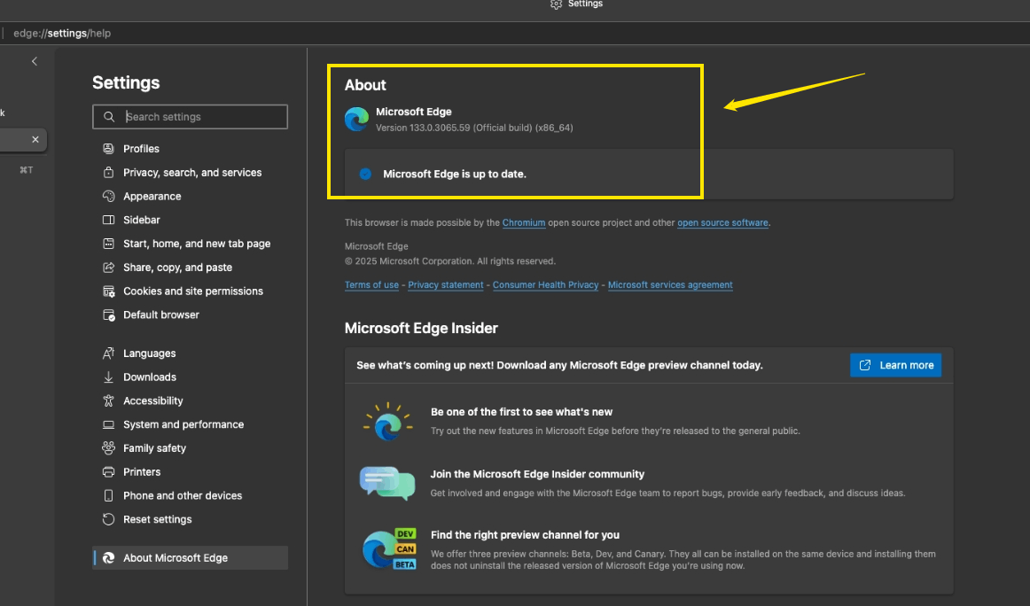
Task: Click the Family safety icon
Action: pyautogui.click(x=108, y=447)
